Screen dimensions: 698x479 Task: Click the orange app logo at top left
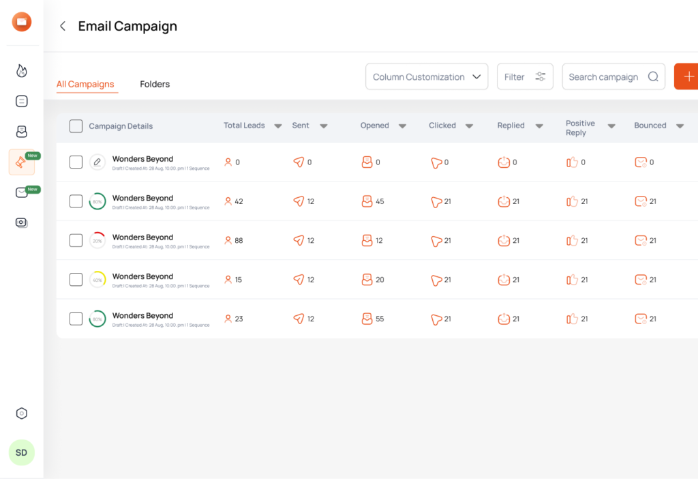click(21, 21)
